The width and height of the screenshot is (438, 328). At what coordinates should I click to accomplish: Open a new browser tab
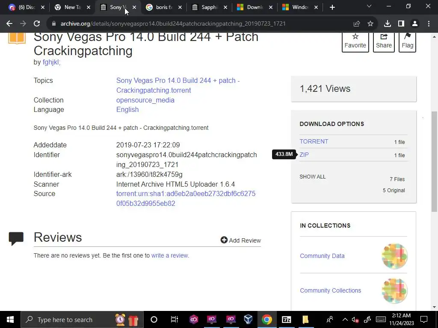pos(332,7)
